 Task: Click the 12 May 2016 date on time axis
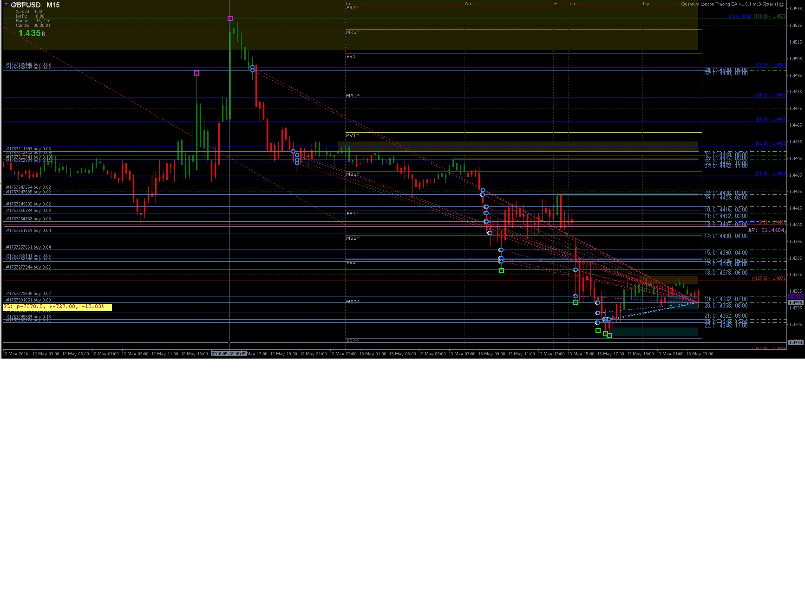pyautogui.click(x=15, y=354)
